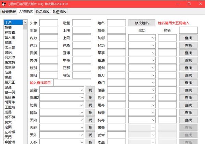The width and height of the screenshot is (205, 144).
Task: Focus the 轻功 input field
Action: [x=116, y=45]
